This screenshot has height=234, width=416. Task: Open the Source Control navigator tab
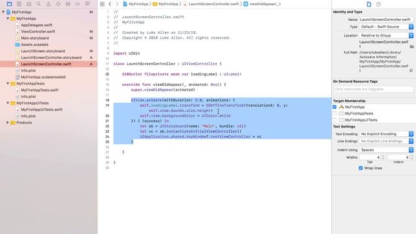coord(19,4)
